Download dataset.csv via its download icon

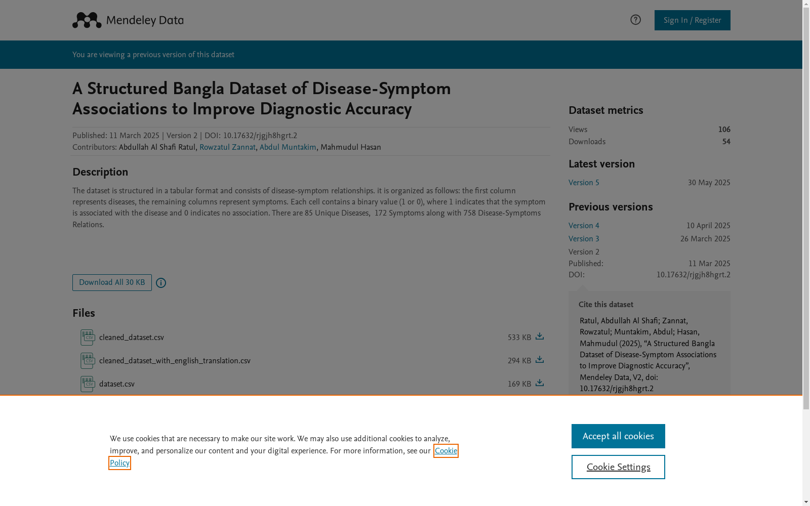(540, 383)
